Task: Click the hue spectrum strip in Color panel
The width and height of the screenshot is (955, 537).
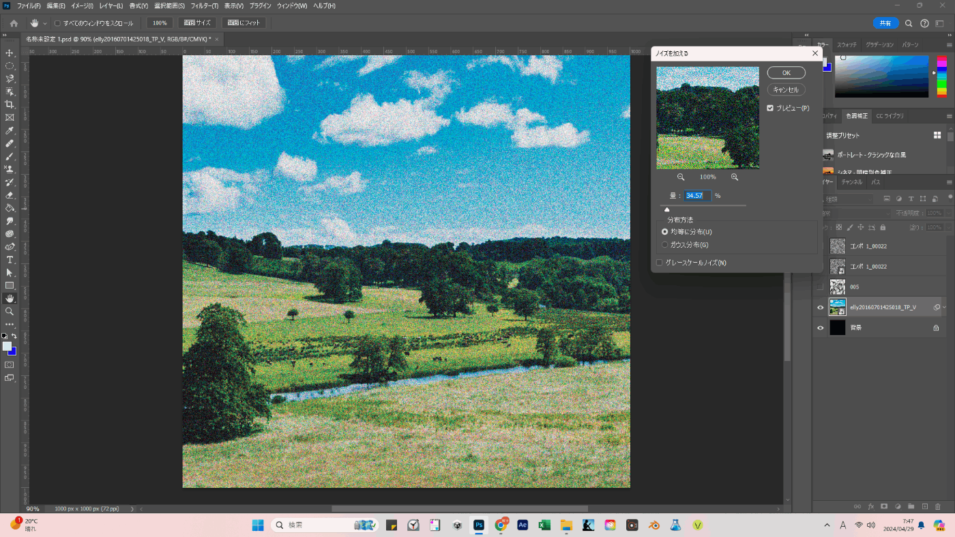Action: [x=941, y=76]
